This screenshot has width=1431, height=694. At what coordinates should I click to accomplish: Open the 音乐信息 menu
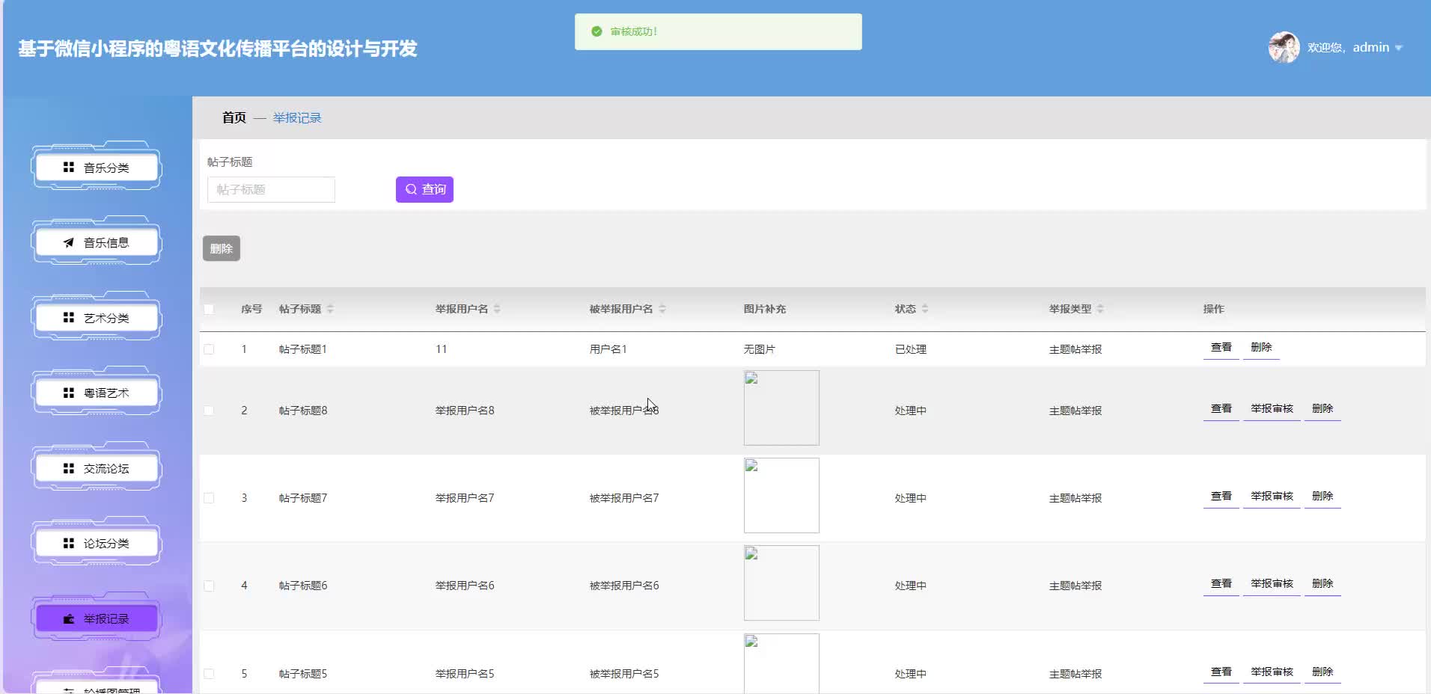point(97,242)
